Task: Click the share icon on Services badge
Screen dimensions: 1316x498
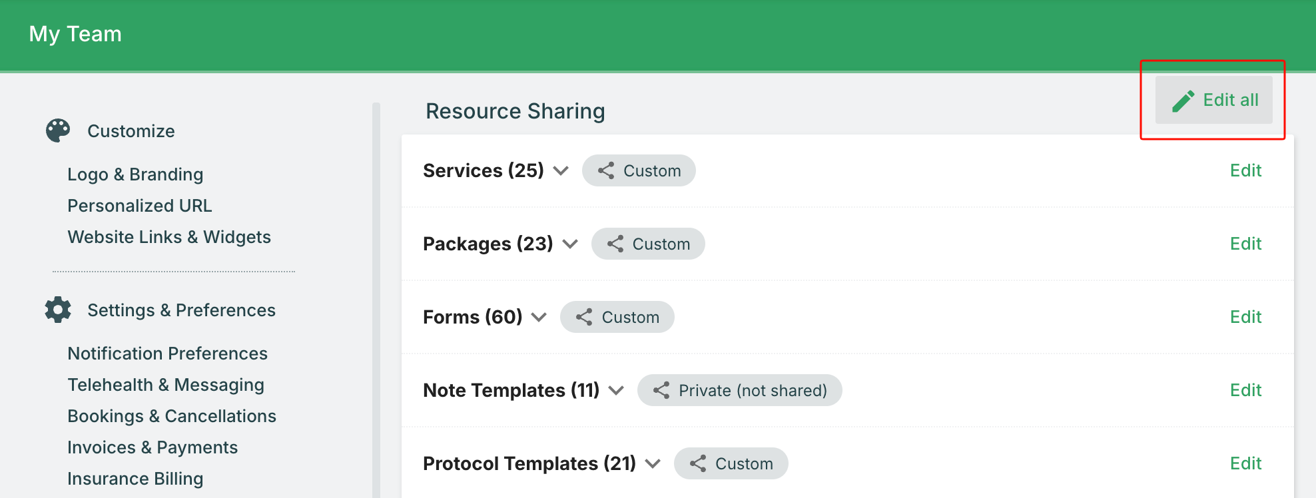Action: pyautogui.click(x=606, y=170)
